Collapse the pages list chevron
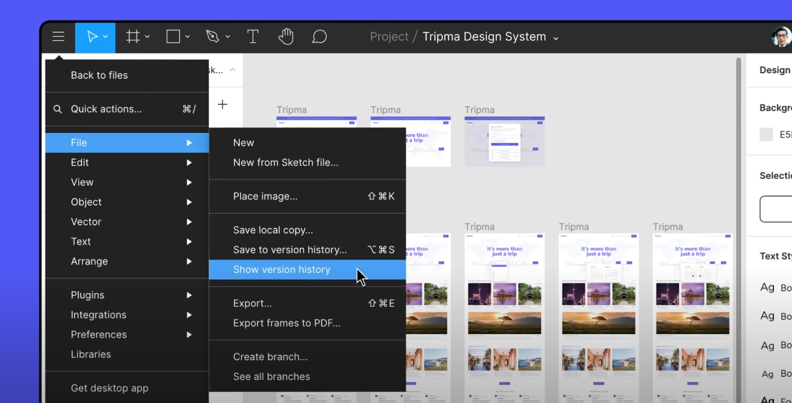Screen dimensions: 792x403 [232, 70]
